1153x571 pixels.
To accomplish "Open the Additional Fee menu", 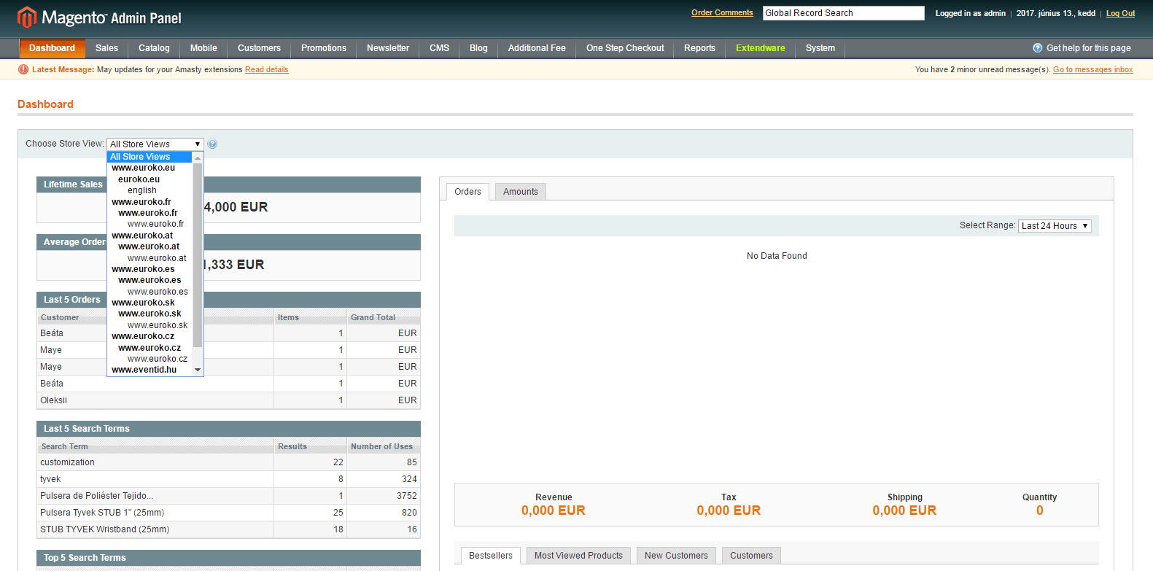I will coord(537,48).
